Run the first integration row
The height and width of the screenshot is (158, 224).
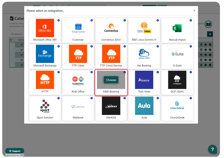[x=210, y=45]
